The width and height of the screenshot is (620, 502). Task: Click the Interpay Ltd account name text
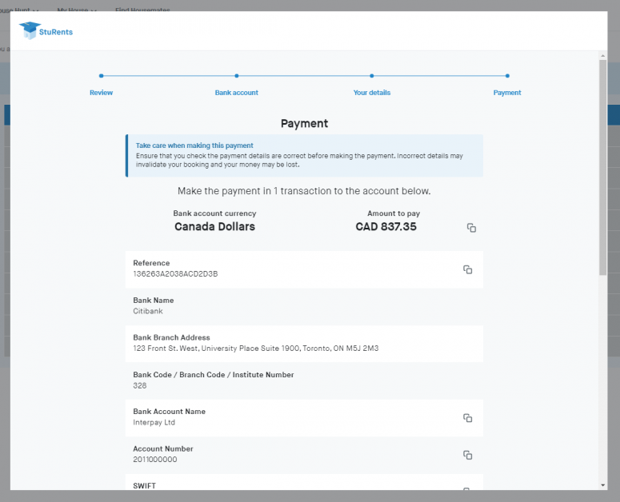click(154, 422)
